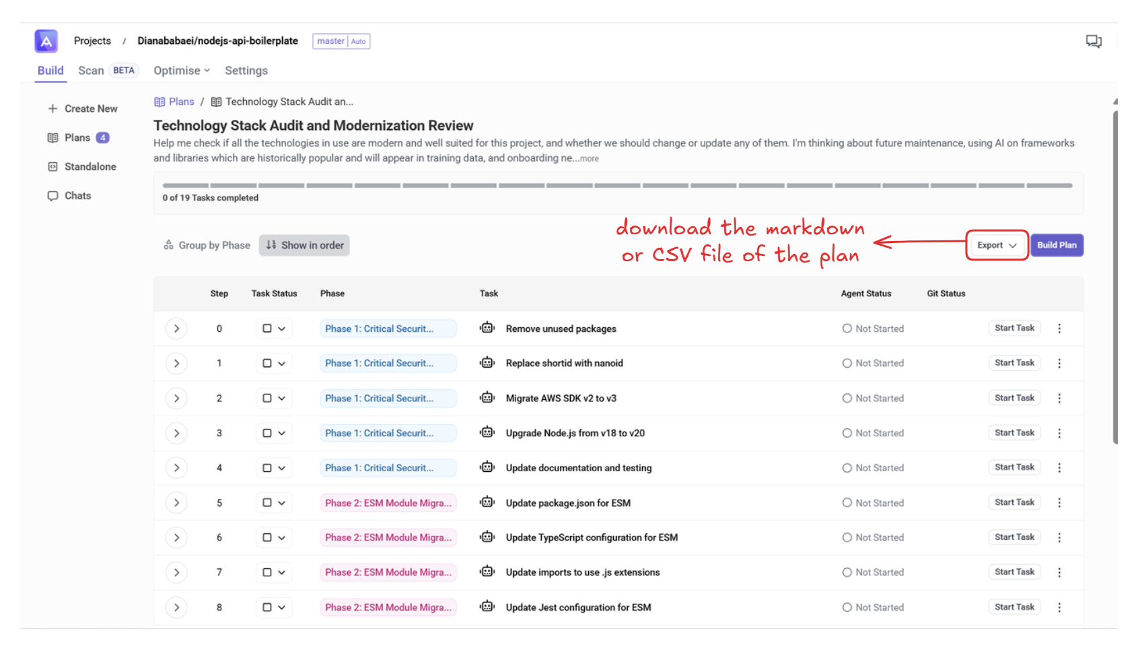Image resolution: width=1138 pixels, height=649 pixels.
Task: Click the app logo in top-left corner
Action: [x=46, y=41]
